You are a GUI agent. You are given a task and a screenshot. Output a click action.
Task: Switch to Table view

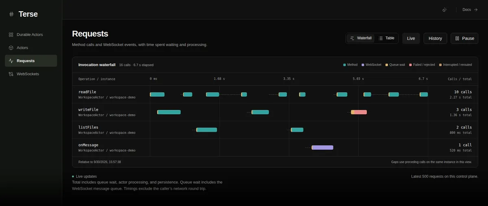click(x=386, y=38)
